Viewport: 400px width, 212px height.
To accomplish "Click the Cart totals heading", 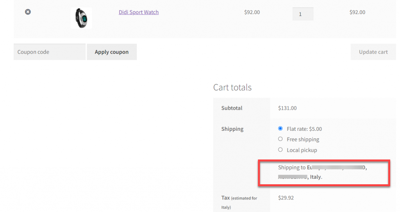I will click(x=232, y=87).
